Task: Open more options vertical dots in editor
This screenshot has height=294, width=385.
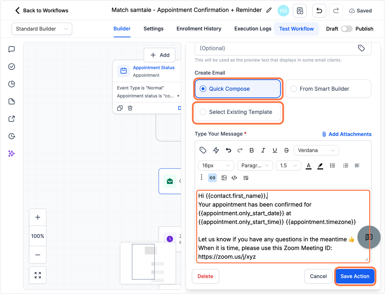Action: [x=201, y=177]
